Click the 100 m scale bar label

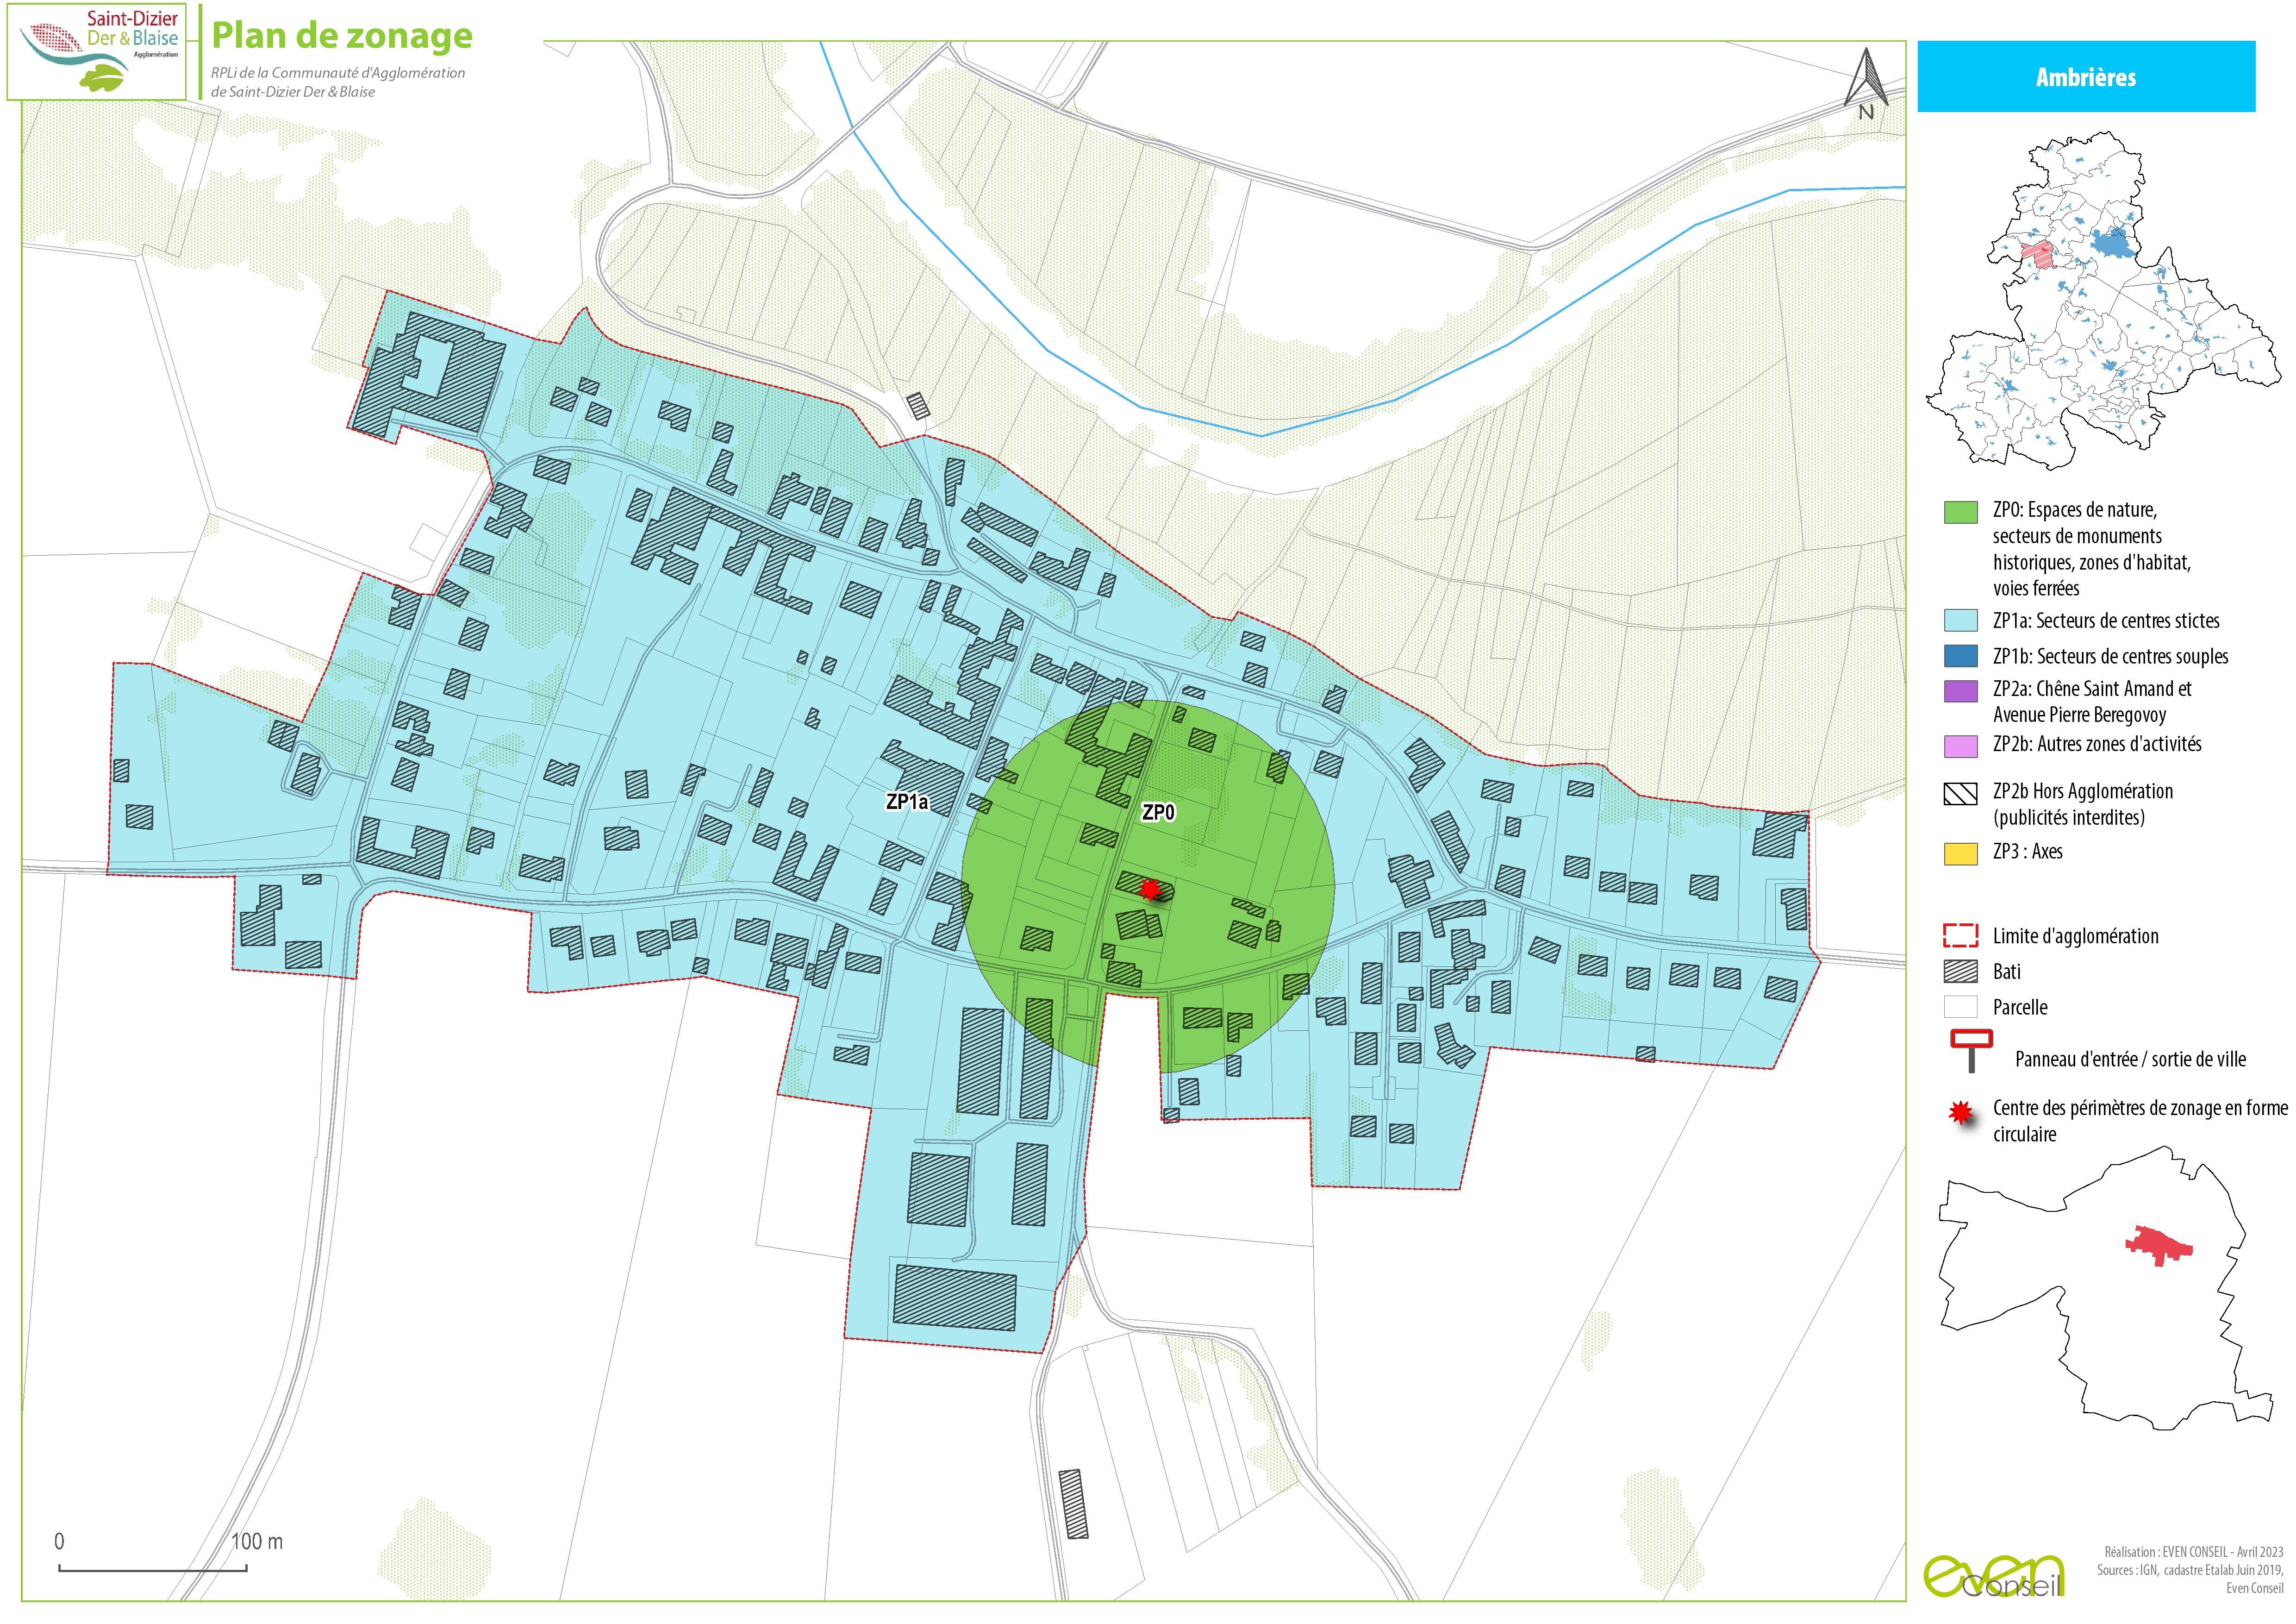[x=257, y=1541]
